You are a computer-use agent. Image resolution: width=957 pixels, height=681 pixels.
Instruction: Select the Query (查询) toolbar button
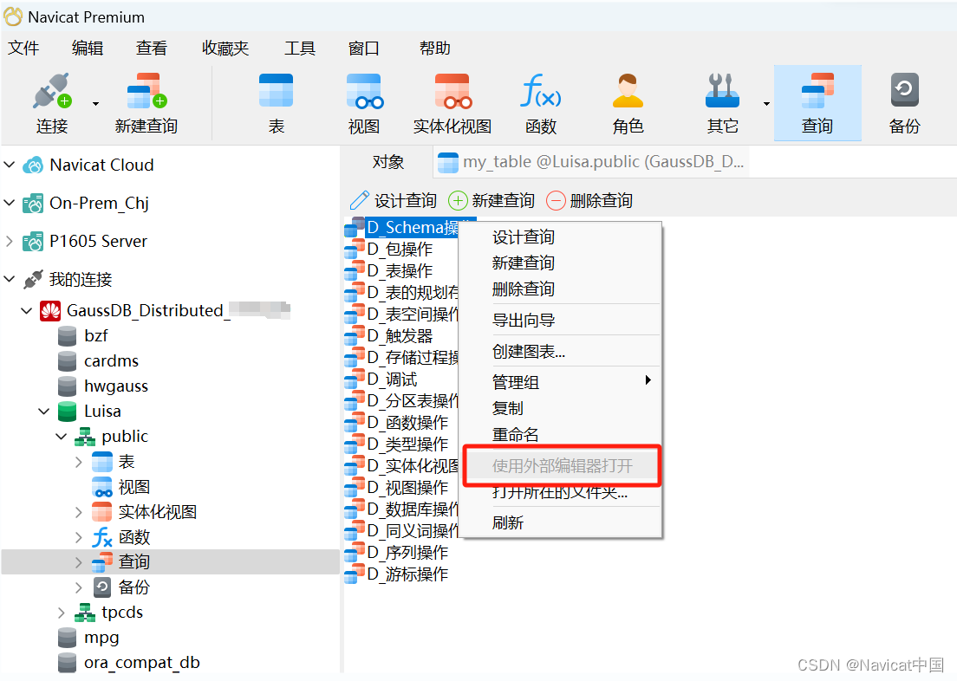tap(817, 103)
